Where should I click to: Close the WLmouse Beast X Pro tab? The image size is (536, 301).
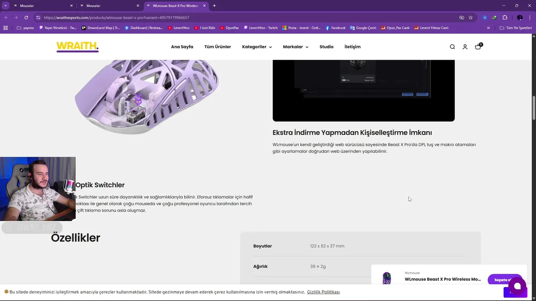click(x=204, y=6)
